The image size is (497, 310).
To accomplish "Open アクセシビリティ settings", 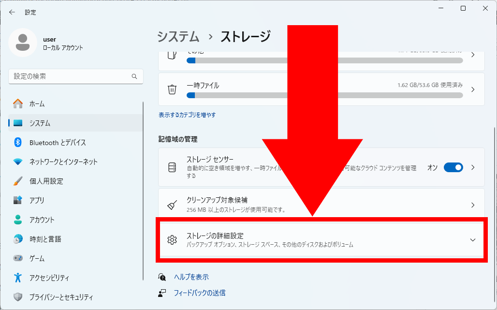I will 49,278.
